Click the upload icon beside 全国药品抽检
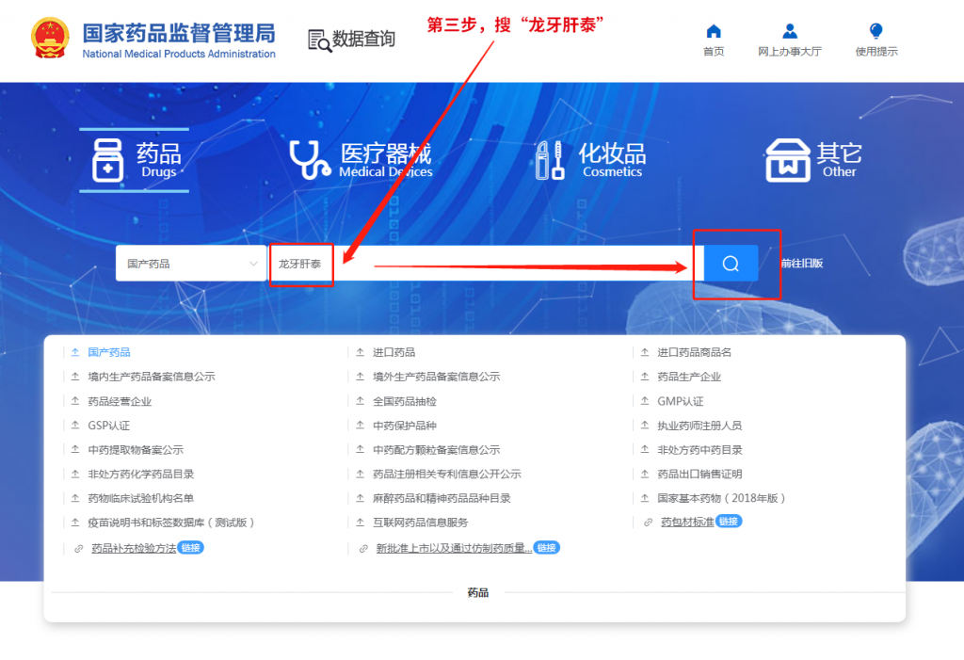The image size is (964, 660). (361, 401)
